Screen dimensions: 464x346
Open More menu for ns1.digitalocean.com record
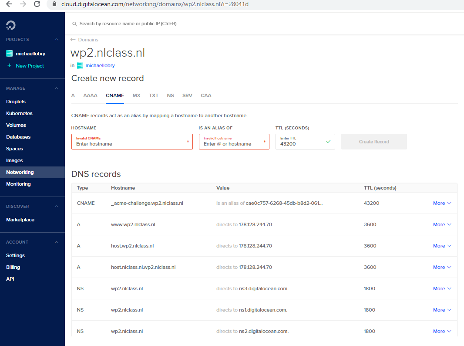(442, 310)
